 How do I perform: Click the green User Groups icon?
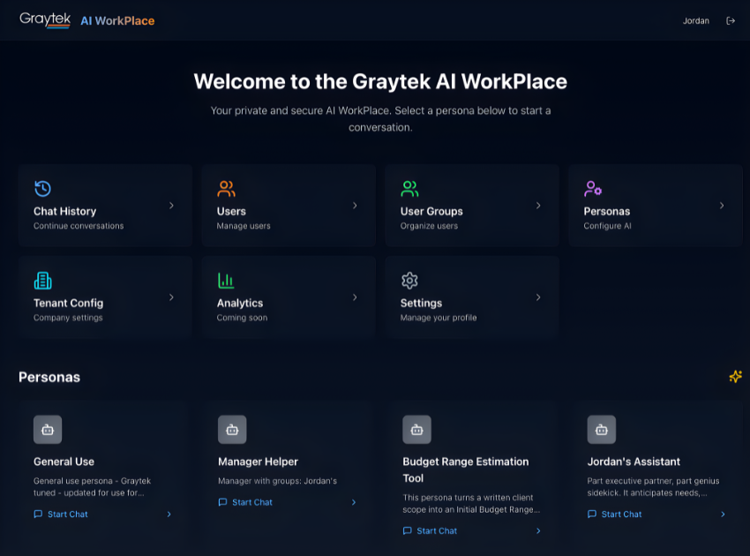click(x=409, y=187)
